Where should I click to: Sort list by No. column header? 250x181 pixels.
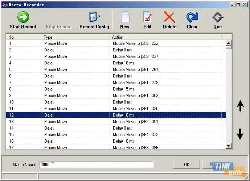pyautogui.click(x=24, y=37)
